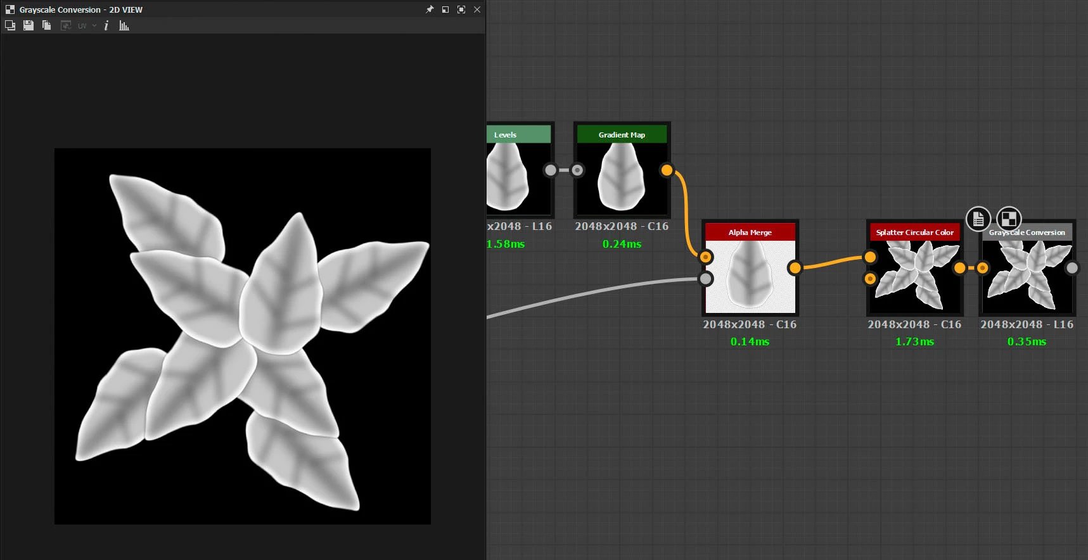This screenshot has width=1088, height=560.
Task: Select the Levels node
Action: [x=519, y=170]
